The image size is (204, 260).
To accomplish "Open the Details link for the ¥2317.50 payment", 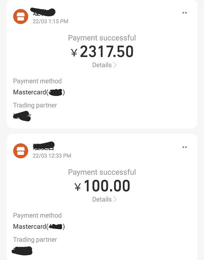I will coord(102,65).
